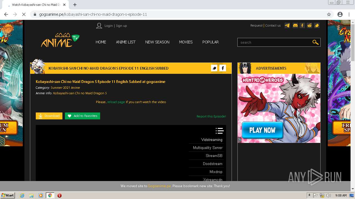Screen dimensions: 355x199
Task: Open the Reddit social icon
Action: [x=310, y=25]
